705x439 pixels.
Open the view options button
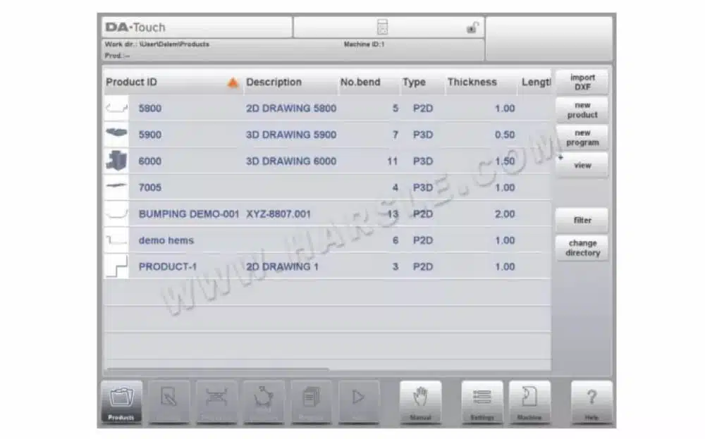pos(582,166)
